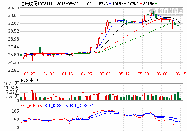Click the 32.07 price axis label
187x131 pixels.
click(13, 23)
